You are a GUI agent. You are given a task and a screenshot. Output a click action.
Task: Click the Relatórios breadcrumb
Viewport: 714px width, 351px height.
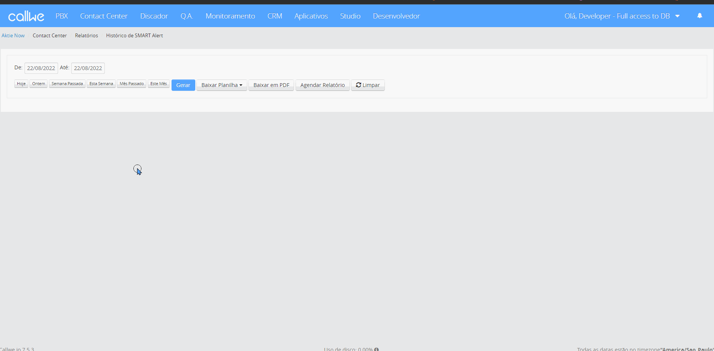point(86,35)
